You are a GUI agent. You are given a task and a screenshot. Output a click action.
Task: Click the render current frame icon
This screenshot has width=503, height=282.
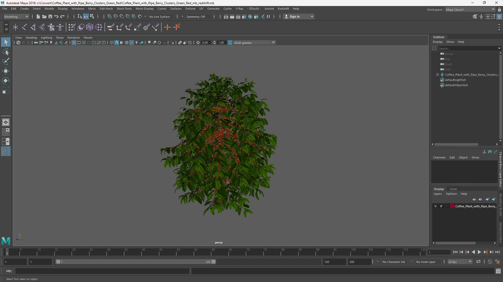coord(232,16)
